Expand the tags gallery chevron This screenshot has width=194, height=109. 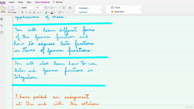[x=140, y=9]
